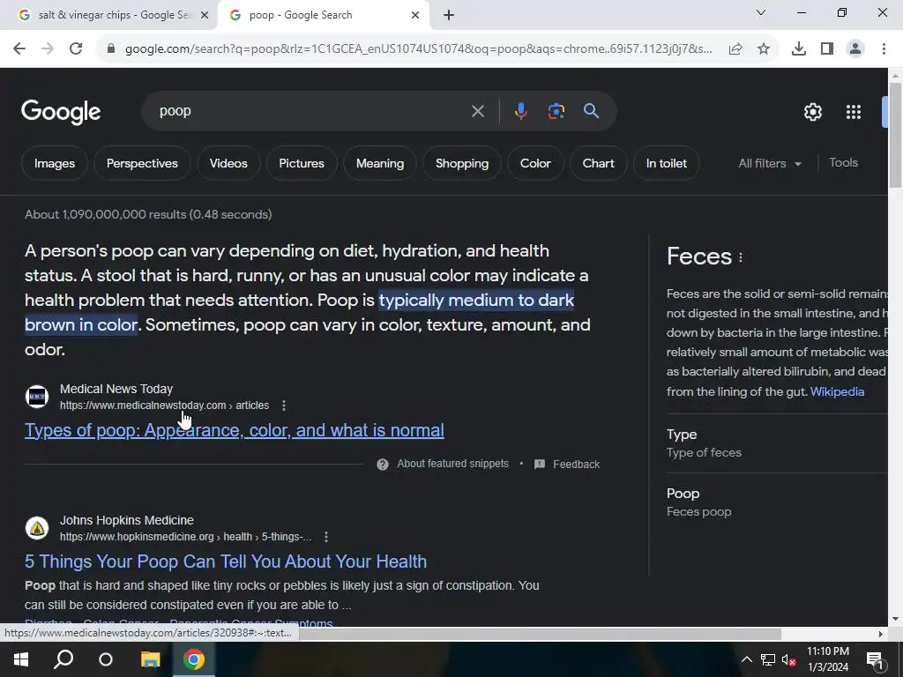
Task: Select Chart filter chip
Action: coord(599,163)
